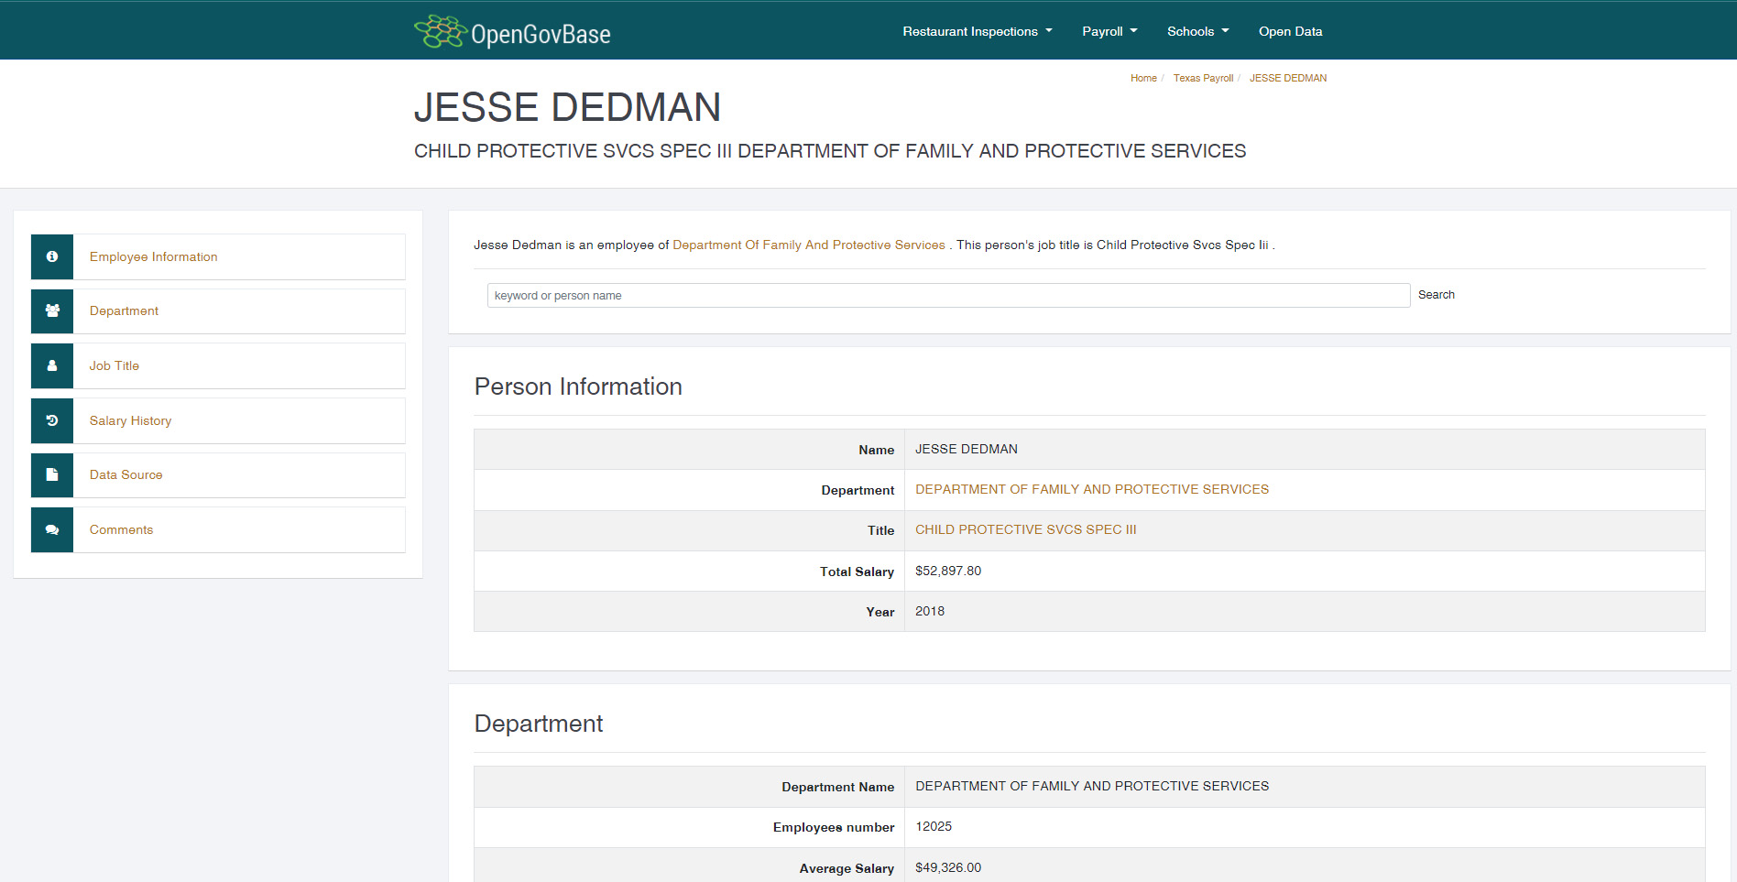Navigate to Texas Payroll breadcrumb
The image size is (1737, 882).
[x=1202, y=78]
